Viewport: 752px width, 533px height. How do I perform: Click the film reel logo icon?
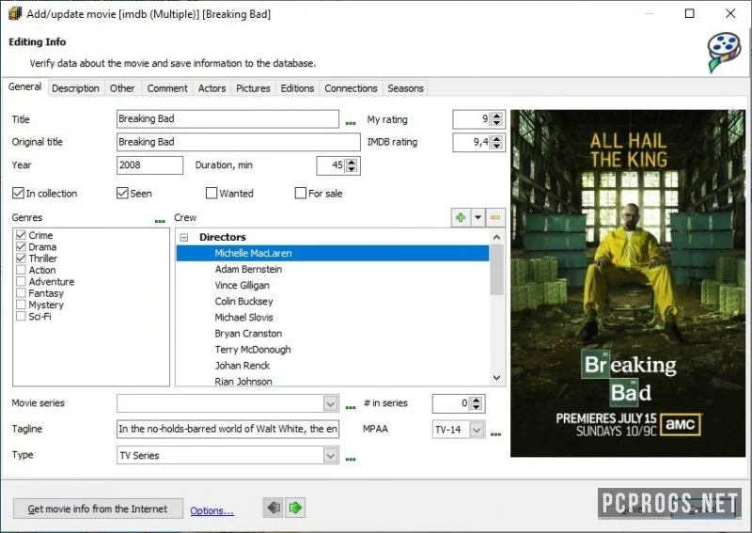[x=724, y=53]
